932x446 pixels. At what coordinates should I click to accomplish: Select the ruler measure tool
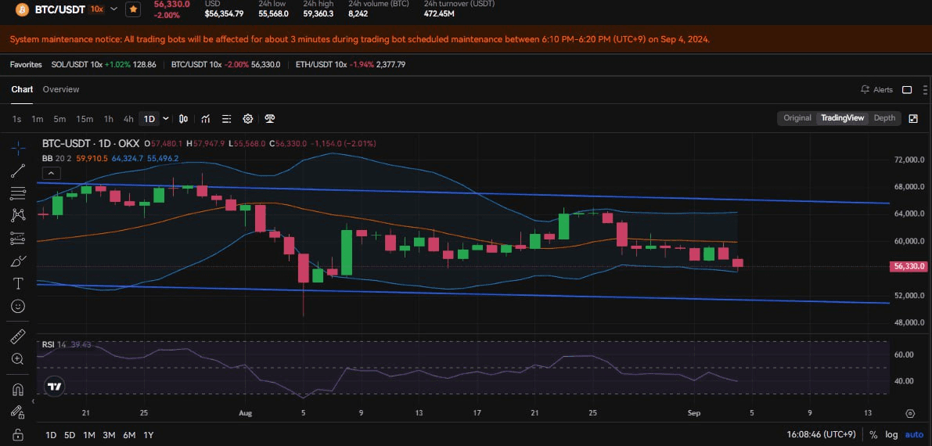tap(18, 336)
